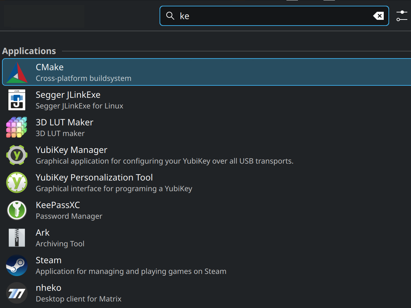Click the 3D LUT Maker cube icon
Viewport: 411px width, 308px height.
pos(17,128)
